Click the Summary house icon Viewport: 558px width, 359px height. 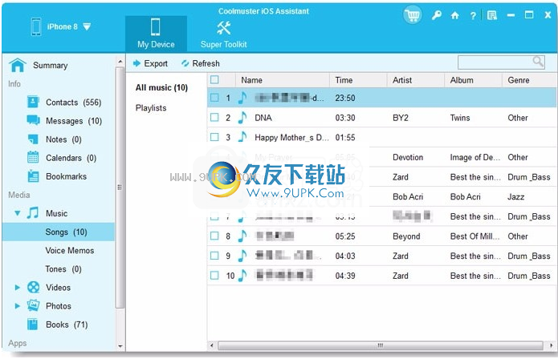click(18, 65)
